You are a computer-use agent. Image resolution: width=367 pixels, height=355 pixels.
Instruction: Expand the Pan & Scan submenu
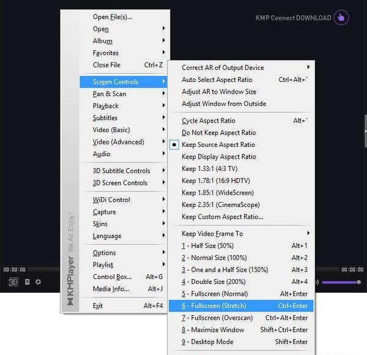pyautogui.click(x=124, y=94)
